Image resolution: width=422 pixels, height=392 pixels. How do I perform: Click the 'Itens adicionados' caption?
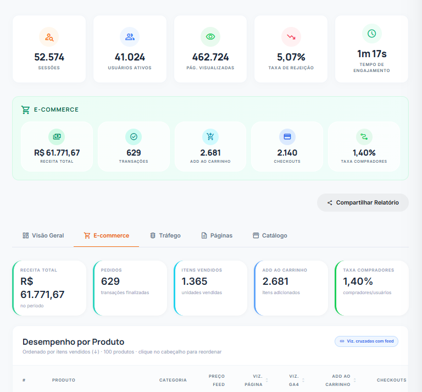[281, 292]
